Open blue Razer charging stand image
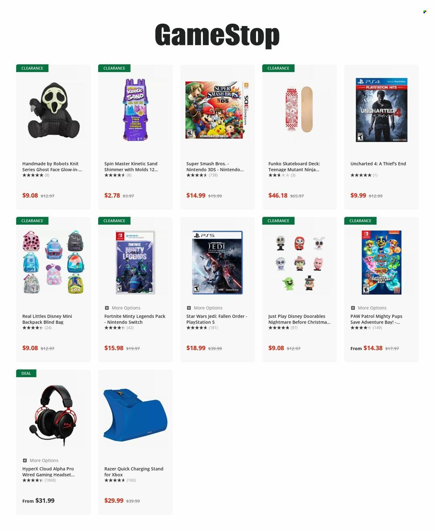This screenshot has height=531, width=435. point(135,415)
